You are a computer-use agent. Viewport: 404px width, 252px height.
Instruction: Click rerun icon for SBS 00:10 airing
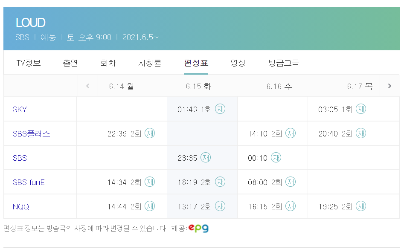(x=276, y=158)
